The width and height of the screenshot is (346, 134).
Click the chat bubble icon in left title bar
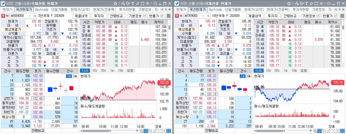click(155, 3)
